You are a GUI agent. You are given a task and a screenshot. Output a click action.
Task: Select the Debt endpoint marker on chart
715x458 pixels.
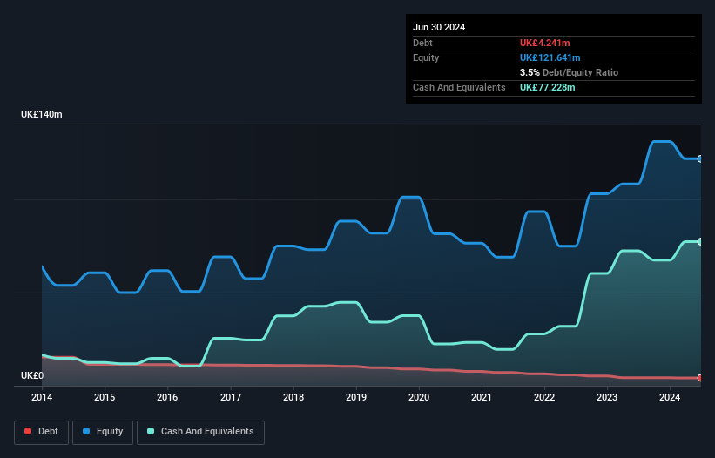pos(700,378)
